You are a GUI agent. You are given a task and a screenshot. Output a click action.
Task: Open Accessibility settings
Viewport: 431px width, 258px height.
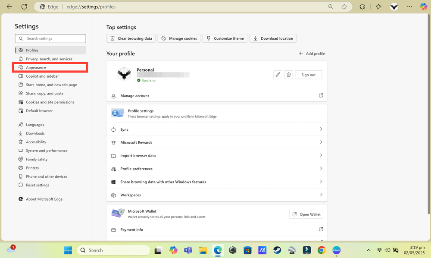tap(50, 142)
